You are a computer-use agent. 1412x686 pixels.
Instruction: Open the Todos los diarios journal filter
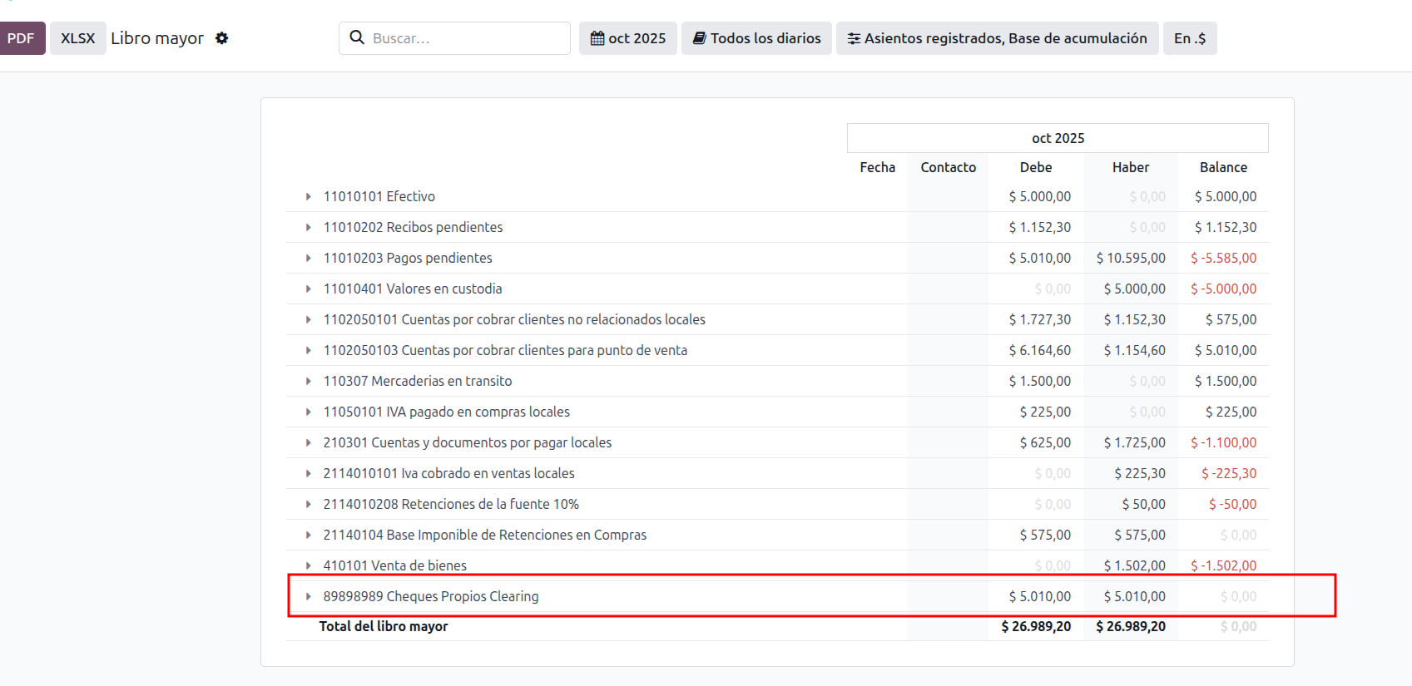756,38
